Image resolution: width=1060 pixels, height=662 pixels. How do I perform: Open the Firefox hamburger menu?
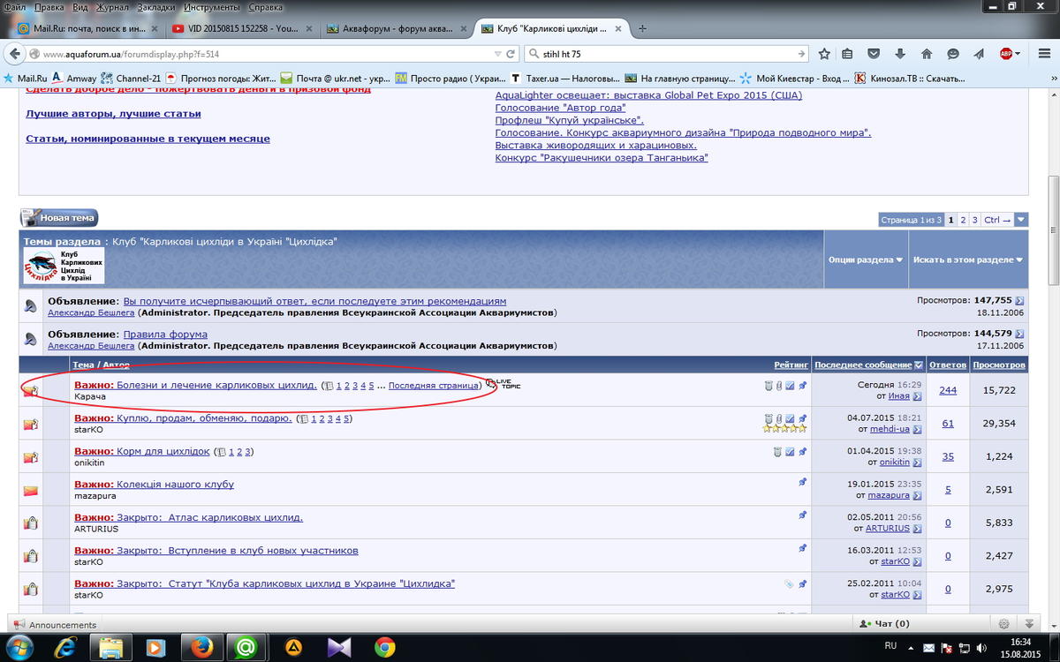click(x=1042, y=54)
